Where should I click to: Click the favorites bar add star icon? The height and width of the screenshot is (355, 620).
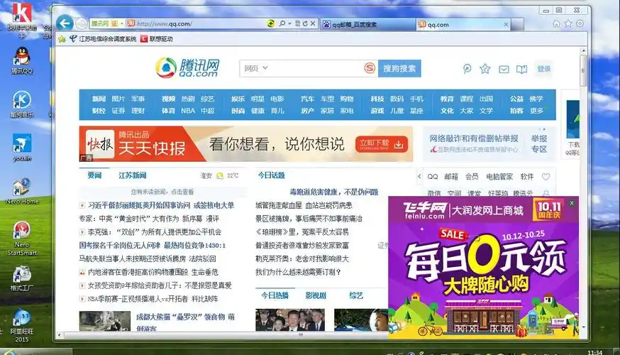pyautogui.click(x=62, y=39)
